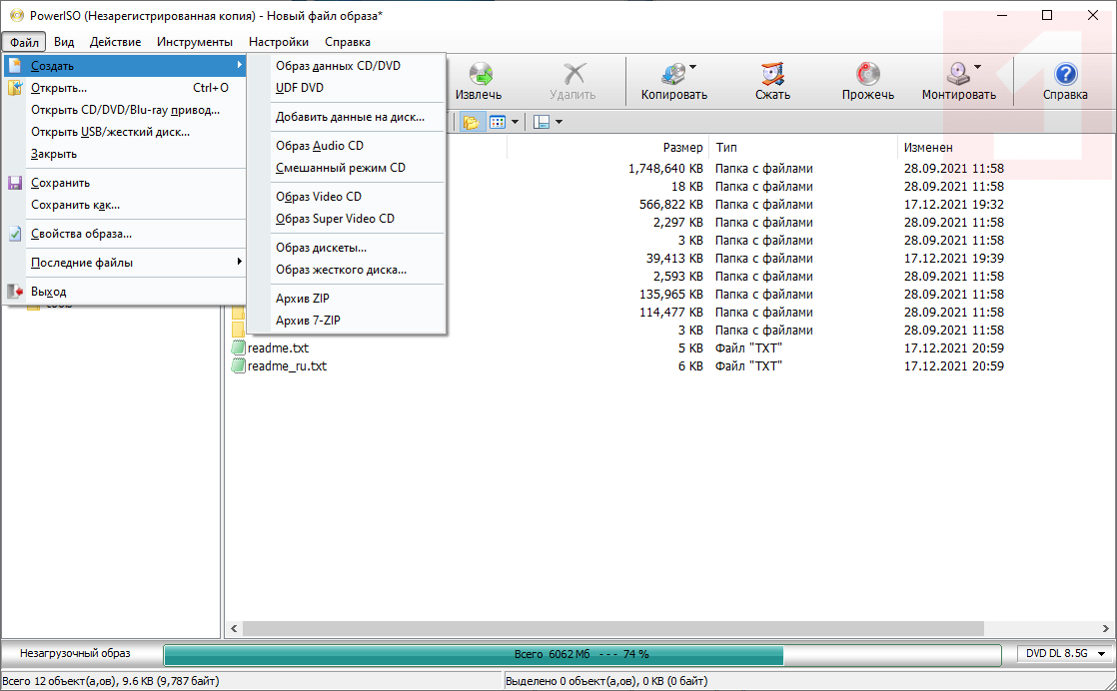
Task: Click the Сжать (Compress) toolbar icon
Action: click(772, 74)
